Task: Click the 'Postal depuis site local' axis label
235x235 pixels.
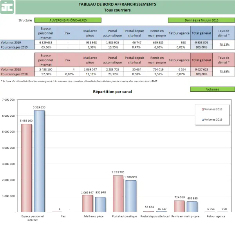Action: tap(155, 216)
